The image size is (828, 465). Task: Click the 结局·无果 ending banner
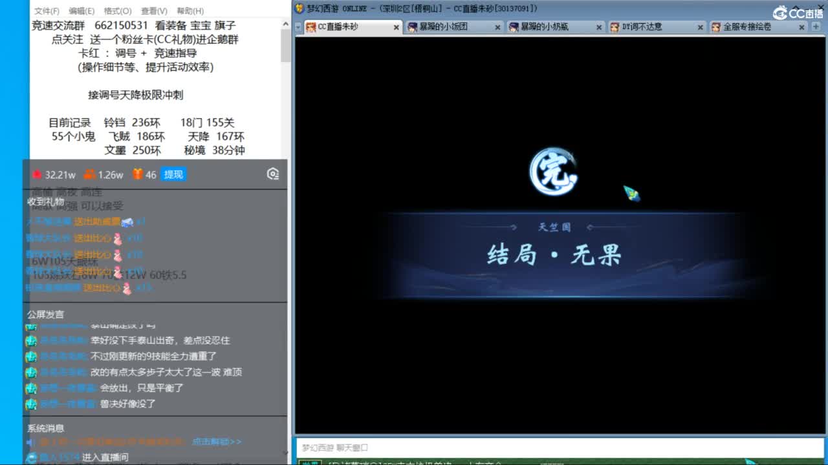point(554,255)
